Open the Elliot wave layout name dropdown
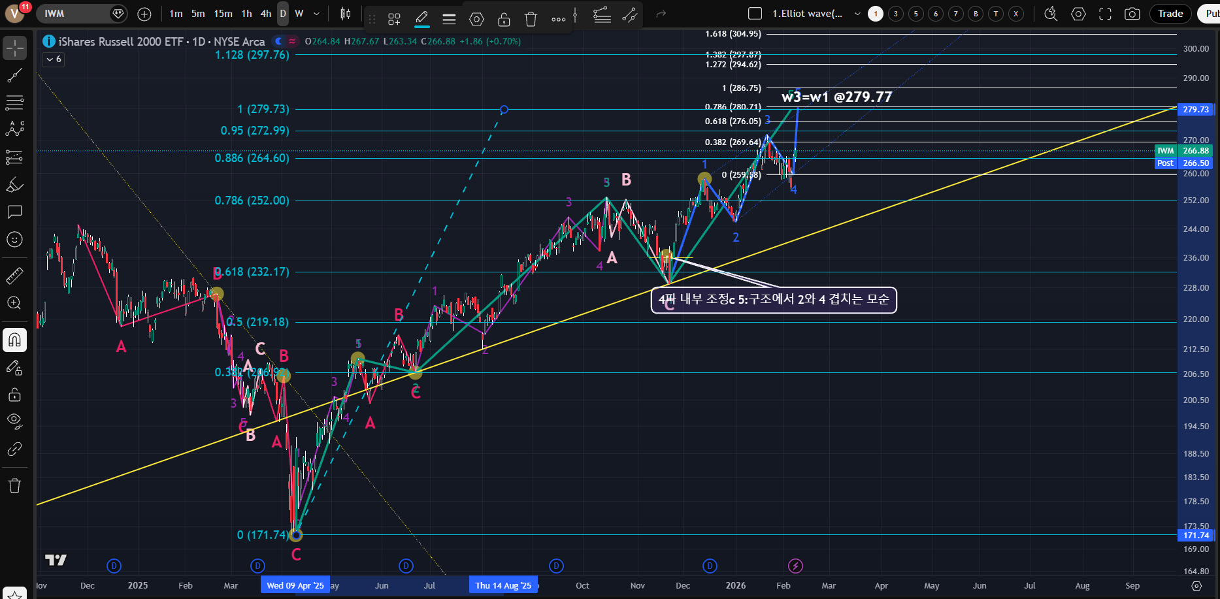This screenshot has height=599, width=1220. click(857, 14)
